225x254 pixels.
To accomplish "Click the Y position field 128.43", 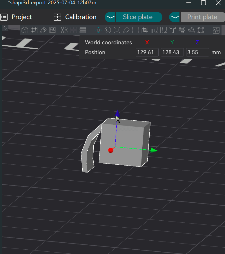I will pos(172,52).
